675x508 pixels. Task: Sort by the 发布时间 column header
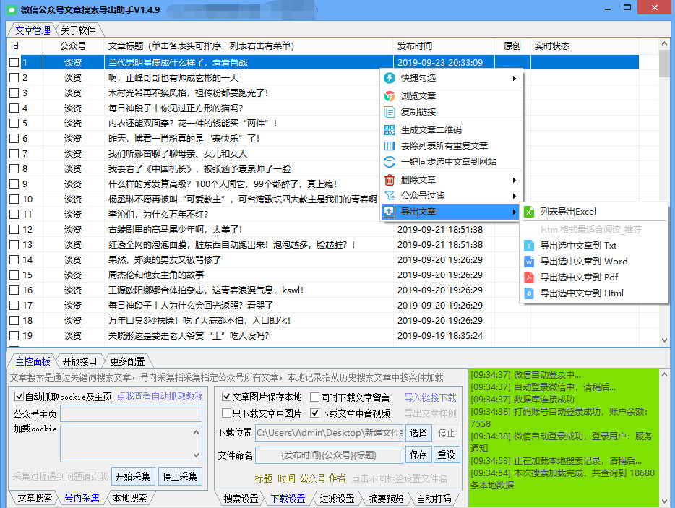[x=415, y=46]
